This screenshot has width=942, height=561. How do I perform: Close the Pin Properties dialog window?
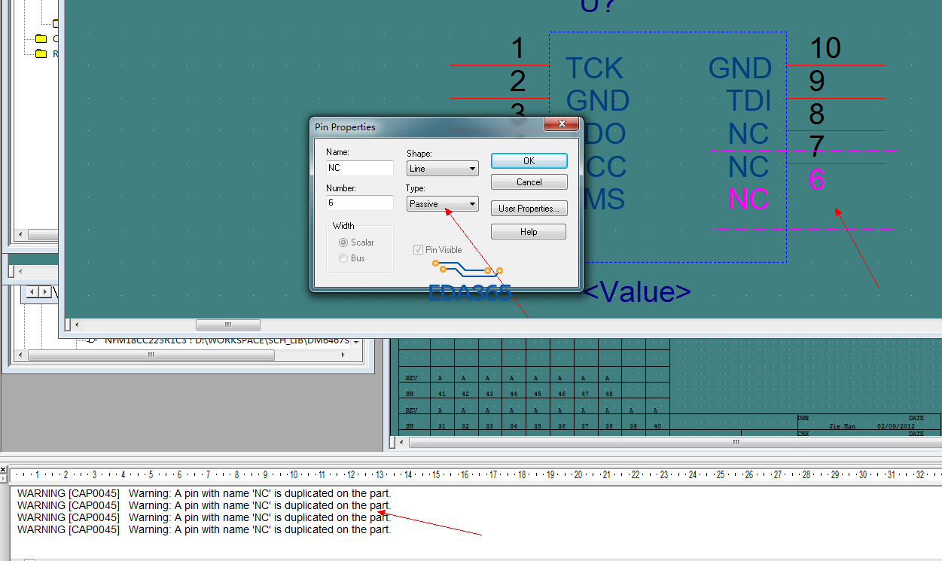click(x=562, y=125)
